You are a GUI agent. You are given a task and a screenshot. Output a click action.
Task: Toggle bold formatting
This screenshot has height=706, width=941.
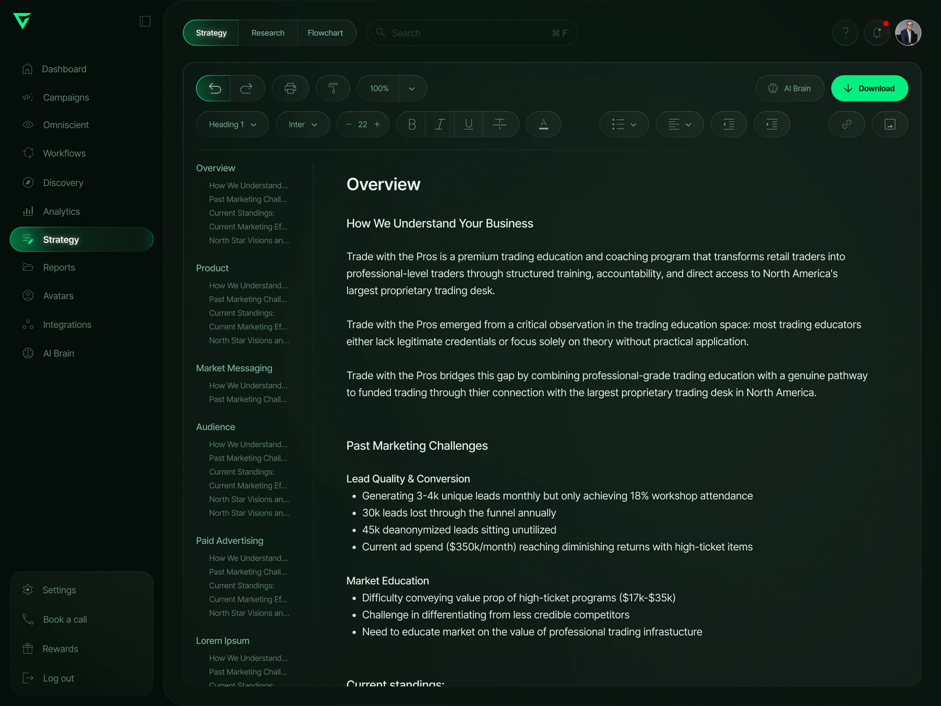[411, 124]
